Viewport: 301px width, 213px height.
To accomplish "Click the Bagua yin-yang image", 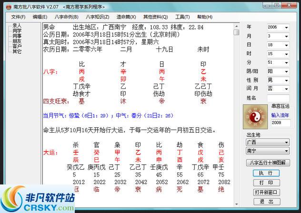I will [255, 116].
